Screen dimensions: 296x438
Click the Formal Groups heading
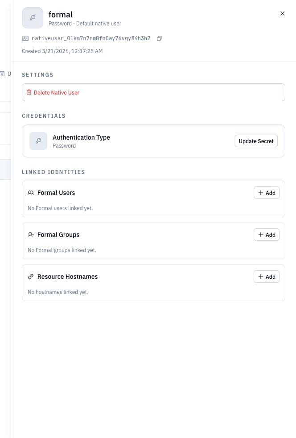coord(58,235)
